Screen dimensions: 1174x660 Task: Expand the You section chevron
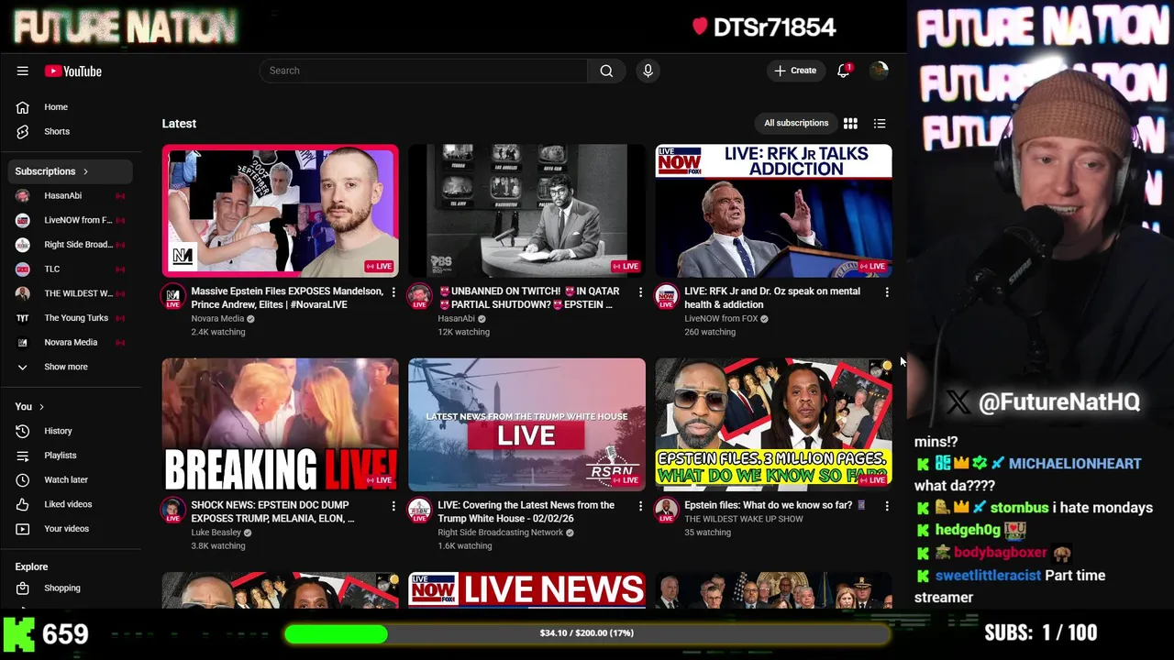(x=41, y=407)
